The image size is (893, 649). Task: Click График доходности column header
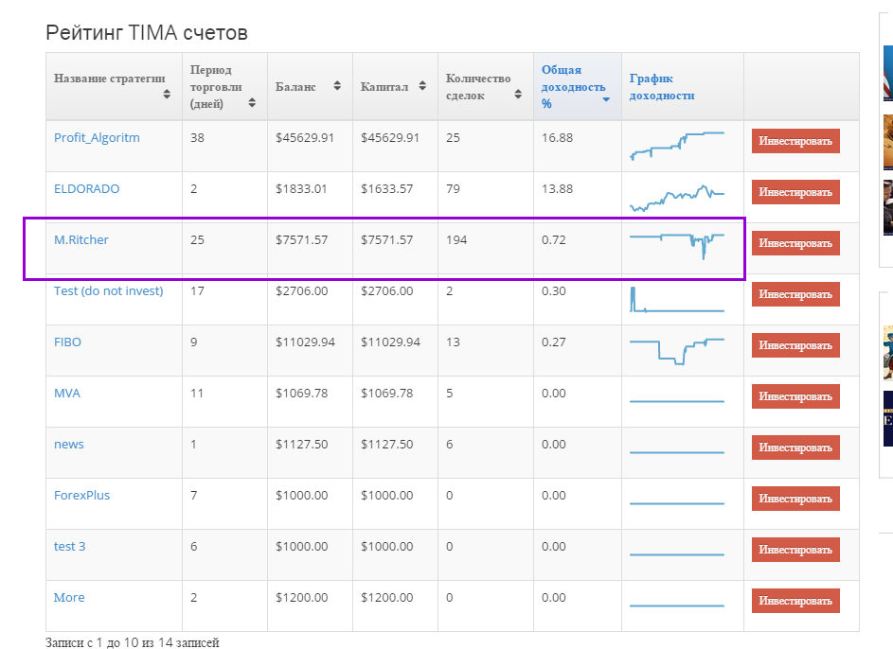pos(662,86)
